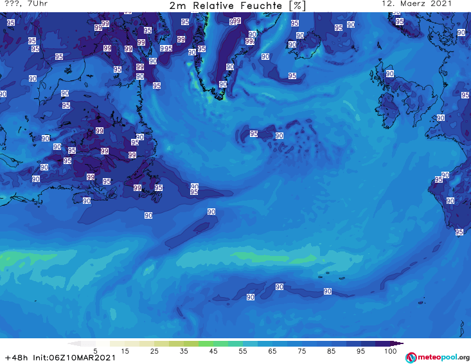Click the legend value "85"
Image resolution: width=471 pixels, height=364 pixels.
tap(331, 351)
